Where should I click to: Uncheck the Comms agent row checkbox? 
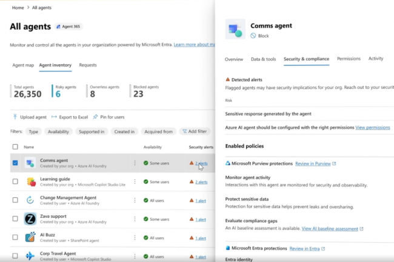click(x=15, y=163)
